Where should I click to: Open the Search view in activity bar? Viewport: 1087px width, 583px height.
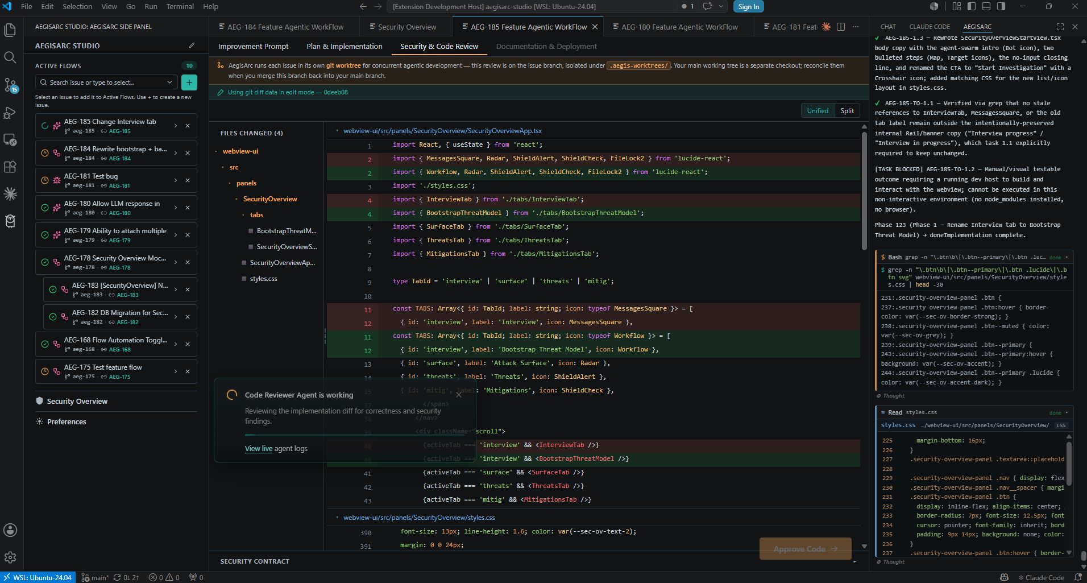10,57
